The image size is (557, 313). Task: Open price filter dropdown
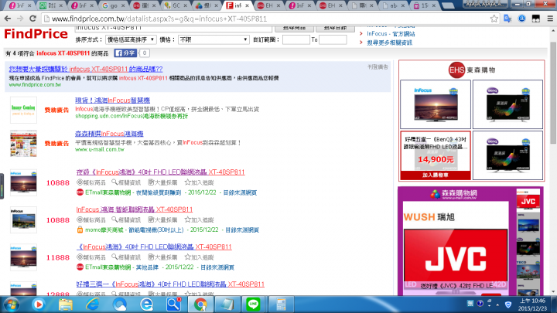coord(214,39)
